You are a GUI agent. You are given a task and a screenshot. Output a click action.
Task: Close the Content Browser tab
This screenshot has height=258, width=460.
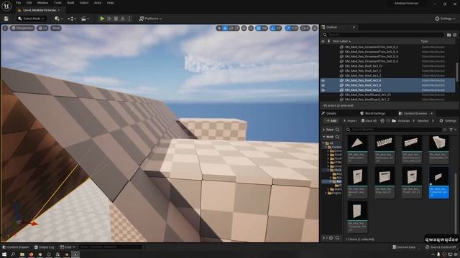pos(431,113)
